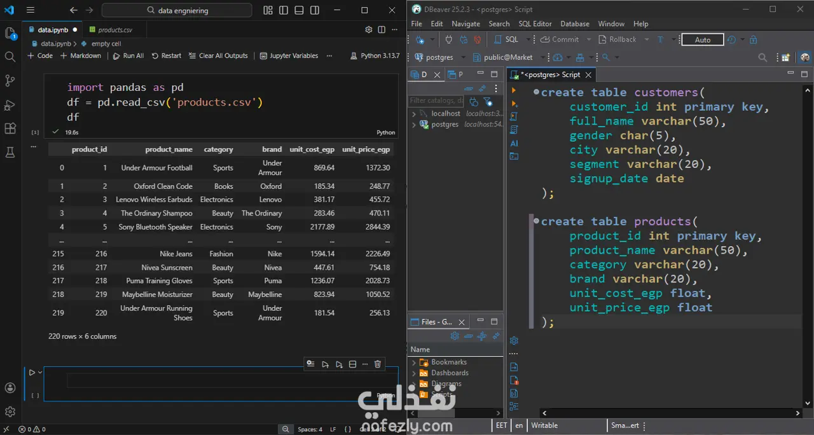Expand the Bookmarks folder
This screenshot has height=435, width=814.
tap(414, 362)
